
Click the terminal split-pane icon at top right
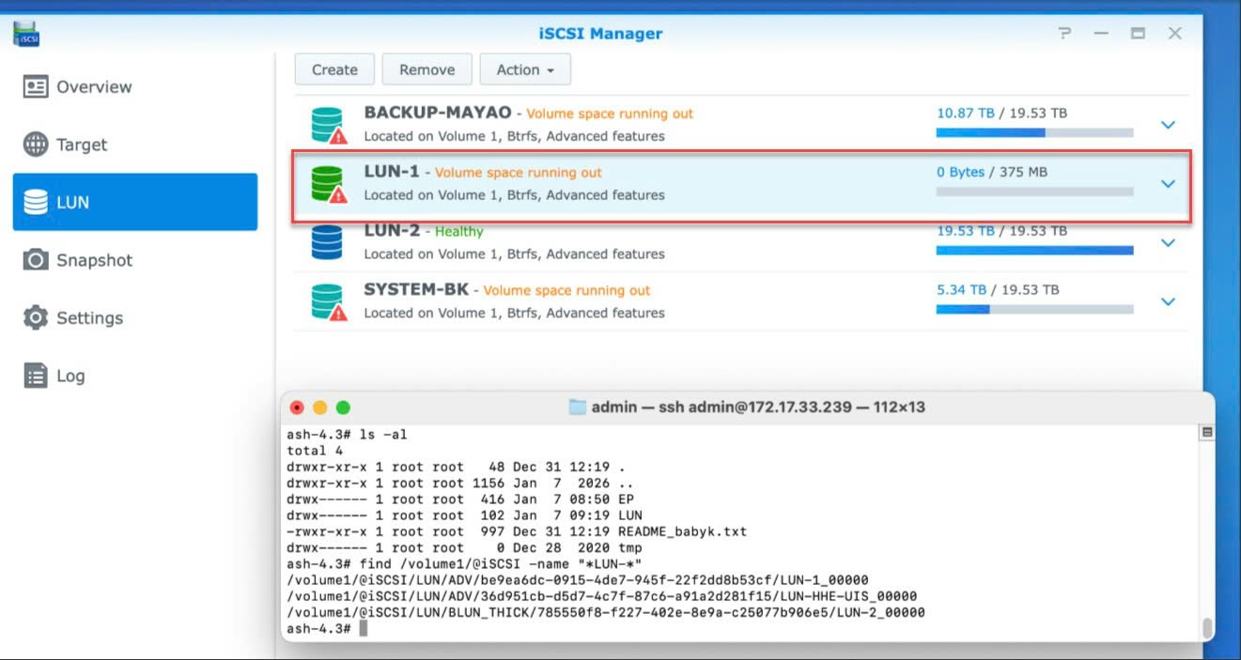click(x=1207, y=433)
